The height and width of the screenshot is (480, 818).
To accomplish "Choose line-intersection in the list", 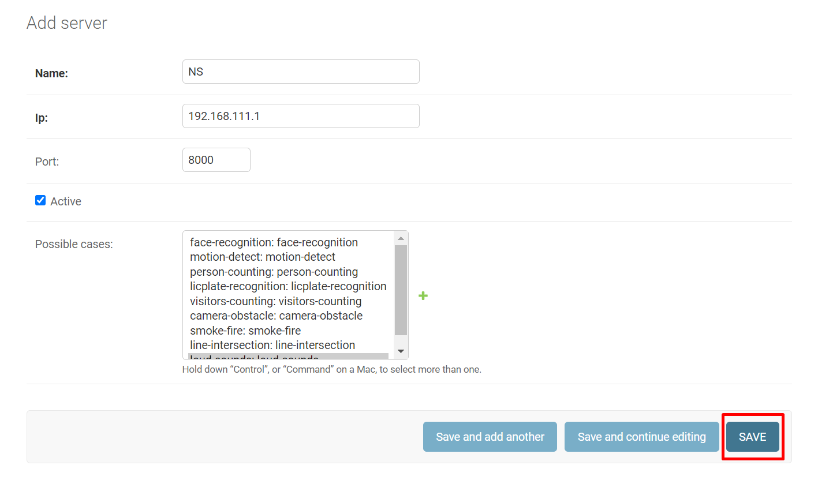I will point(272,345).
